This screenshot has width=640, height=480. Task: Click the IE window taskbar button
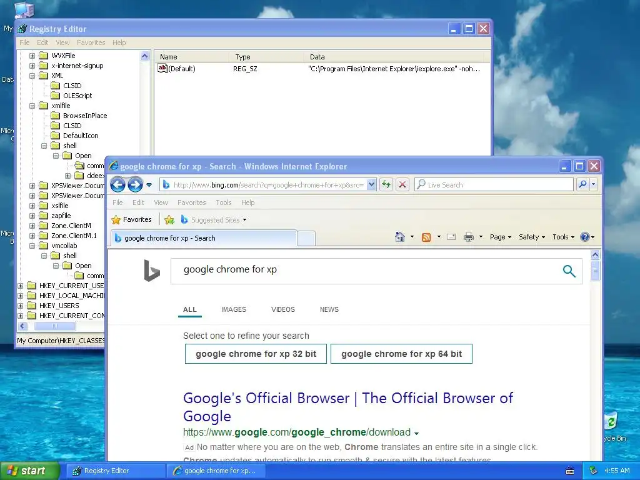[x=216, y=471]
